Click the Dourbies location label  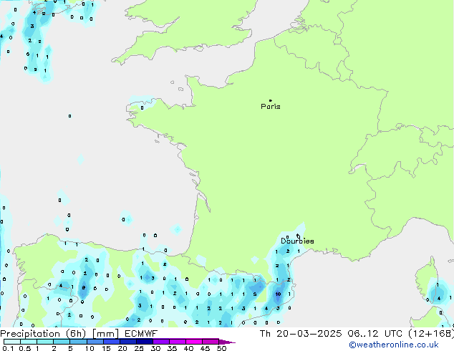coord(297,241)
